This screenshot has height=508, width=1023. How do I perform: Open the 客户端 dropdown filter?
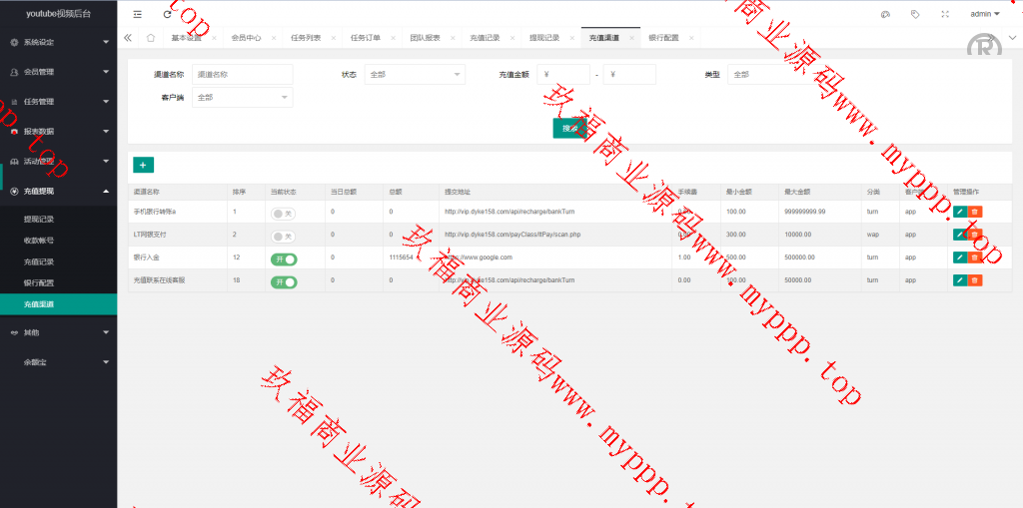(242, 97)
